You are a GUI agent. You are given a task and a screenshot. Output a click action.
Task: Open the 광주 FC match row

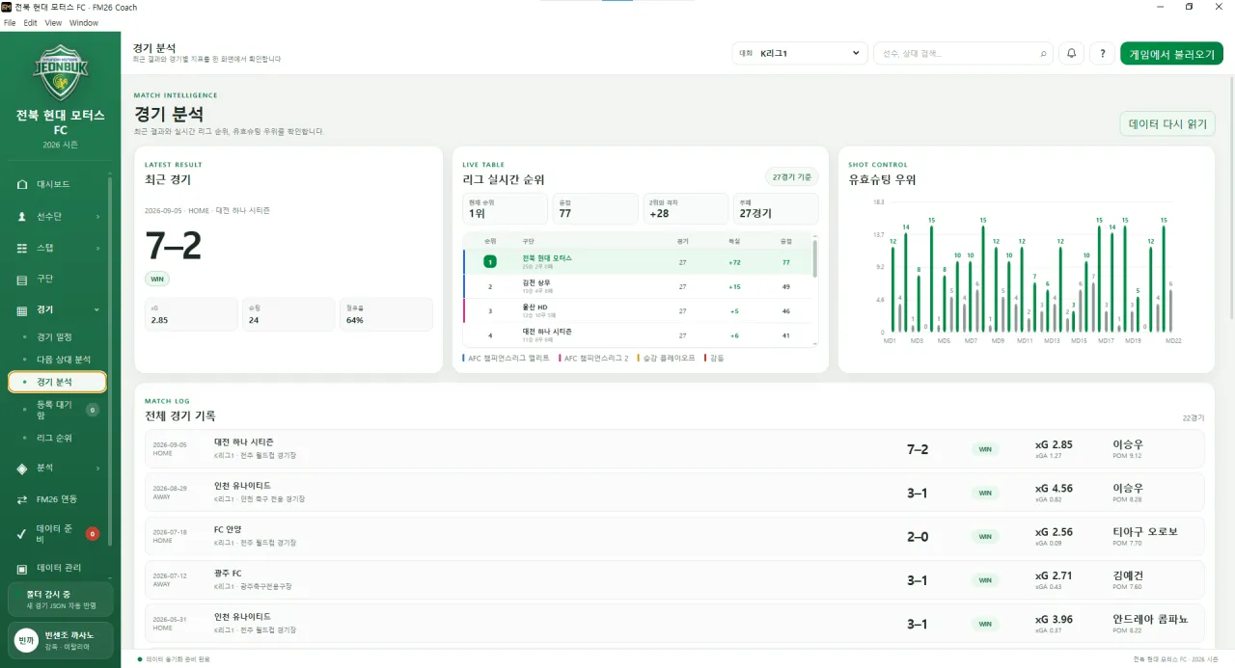pos(674,580)
